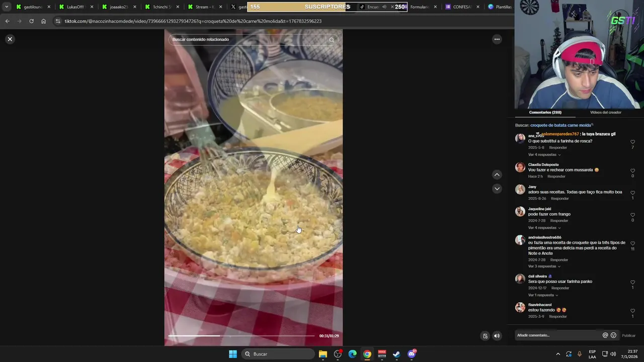Click the TikTok URL address bar

pyautogui.click(x=193, y=21)
